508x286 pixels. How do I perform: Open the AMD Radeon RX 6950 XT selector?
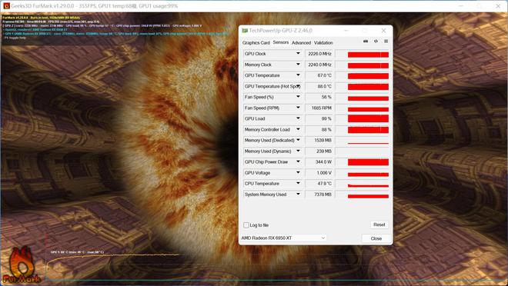tap(282, 238)
